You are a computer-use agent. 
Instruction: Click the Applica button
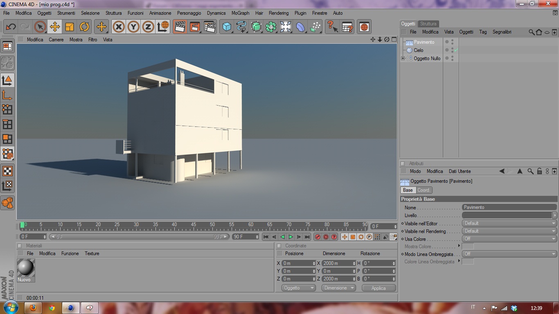[379, 288]
